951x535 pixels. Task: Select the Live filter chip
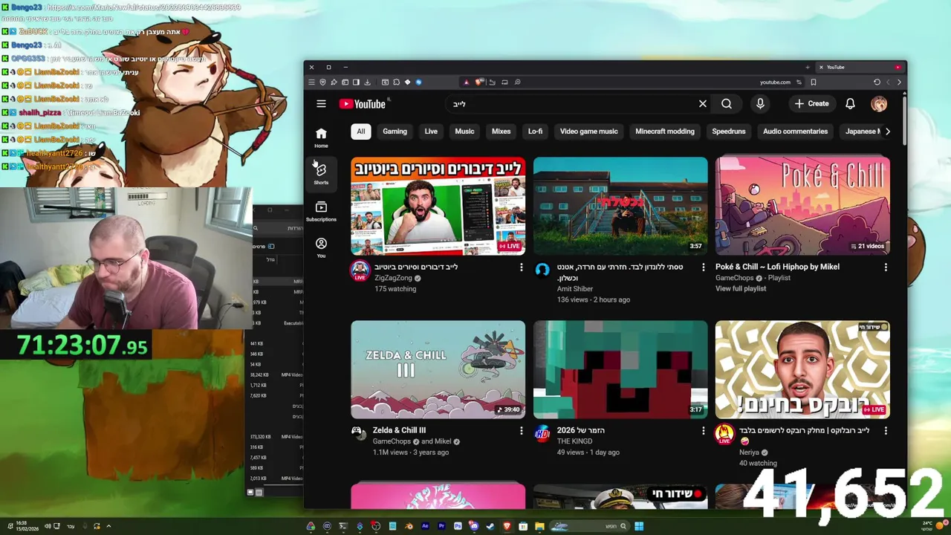(431, 132)
